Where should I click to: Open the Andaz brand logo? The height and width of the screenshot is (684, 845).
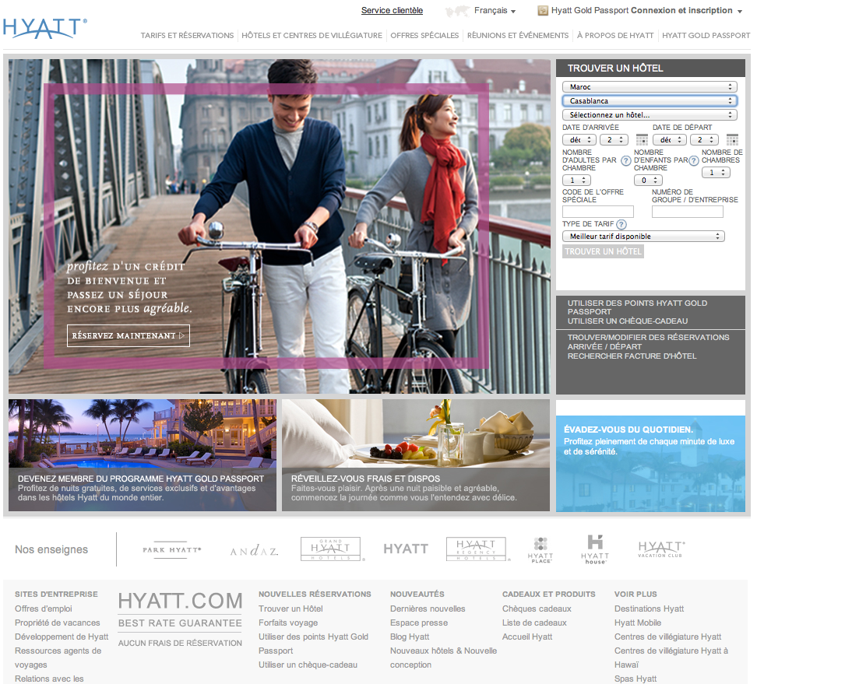[254, 551]
